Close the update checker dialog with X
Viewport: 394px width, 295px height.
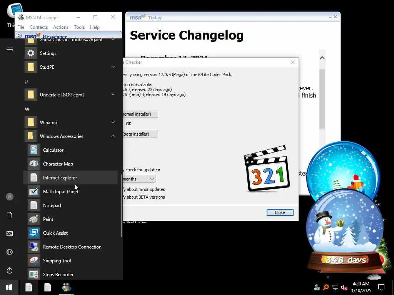(293, 62)
